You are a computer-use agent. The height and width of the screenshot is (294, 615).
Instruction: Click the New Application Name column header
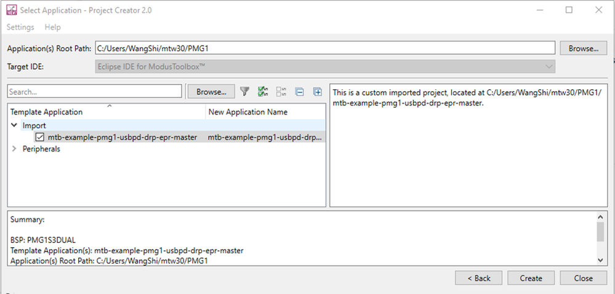tap(265, 112)
